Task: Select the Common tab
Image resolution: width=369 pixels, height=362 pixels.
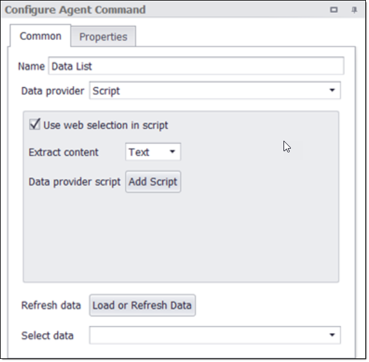Action: [x=41, y=36]
